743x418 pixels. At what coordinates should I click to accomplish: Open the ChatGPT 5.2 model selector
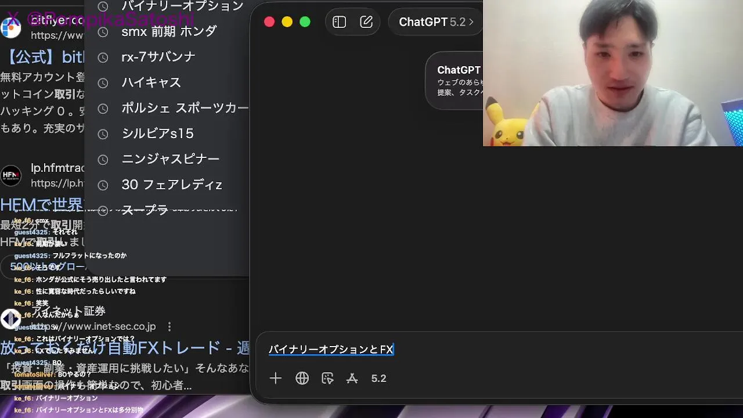(x=436, y=22)
